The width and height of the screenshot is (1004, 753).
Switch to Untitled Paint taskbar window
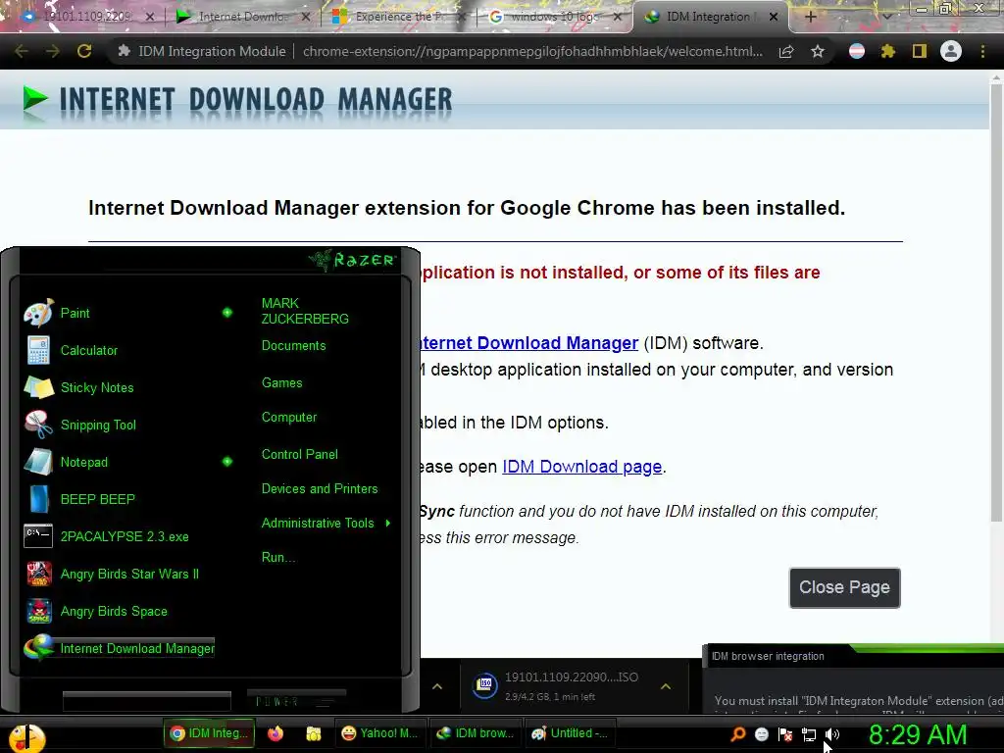pyautogui.click(x=570, y=733)
